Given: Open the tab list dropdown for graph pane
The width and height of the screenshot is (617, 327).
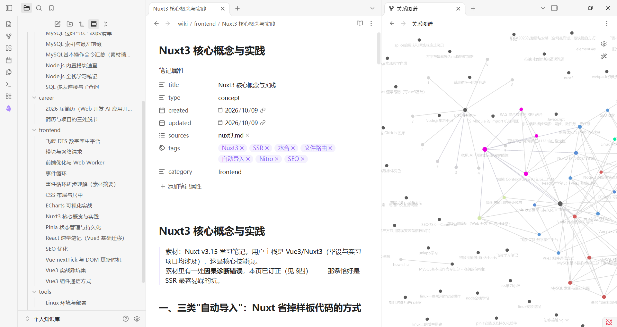Looking at the screenshot, I should tap(543, 8).
